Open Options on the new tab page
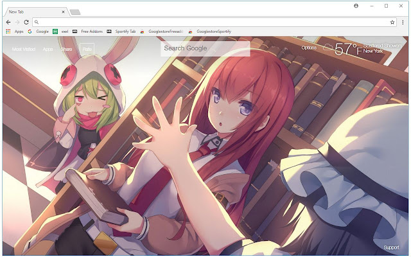Image resolution: width=411 pixels, height=257 pixels. point(309,48)
